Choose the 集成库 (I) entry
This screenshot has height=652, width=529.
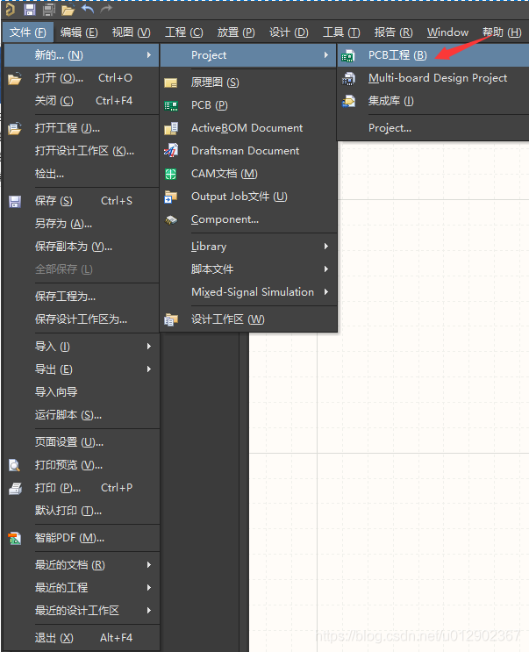[432, 101]
